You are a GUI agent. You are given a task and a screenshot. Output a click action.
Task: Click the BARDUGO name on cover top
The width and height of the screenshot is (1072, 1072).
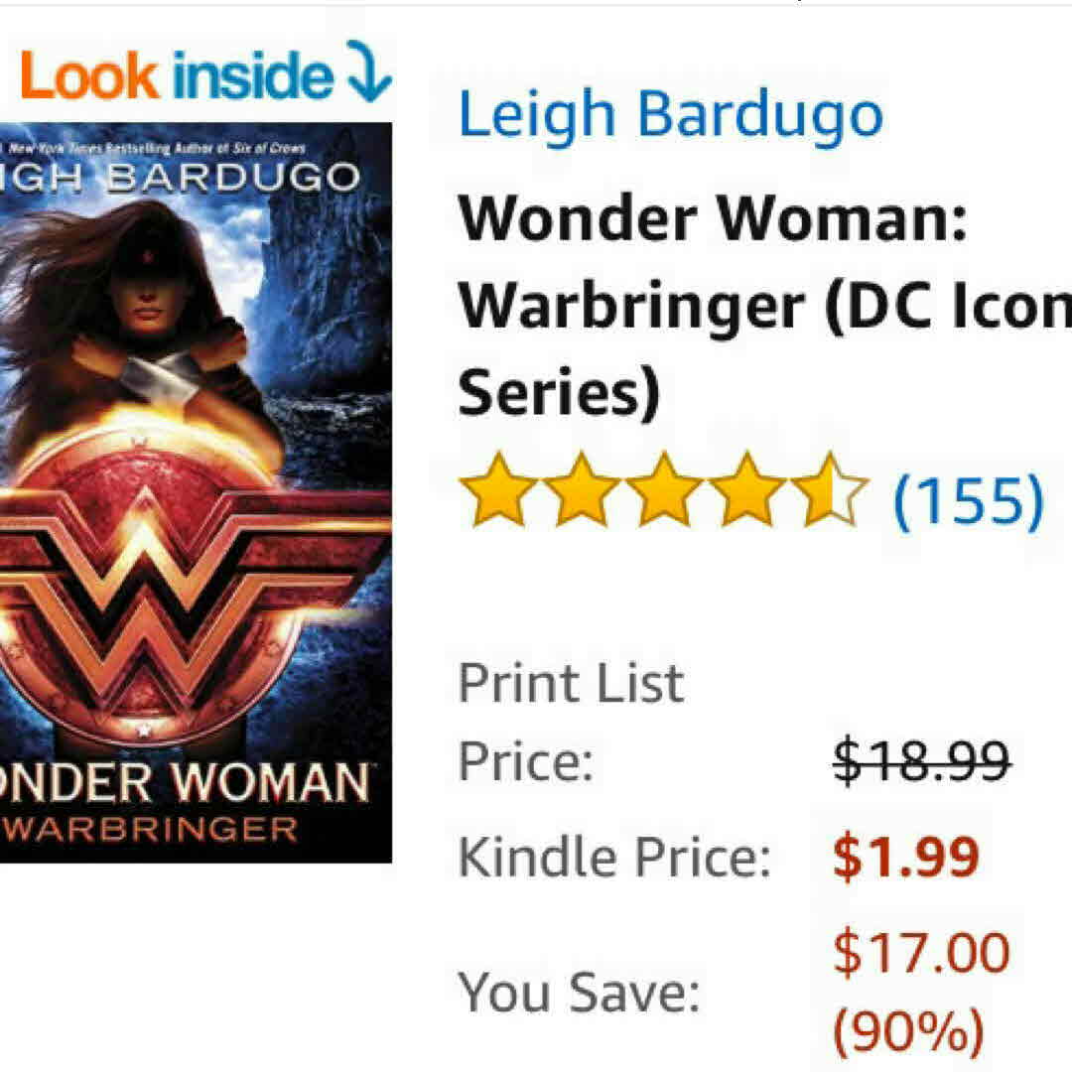click(234, 177)
